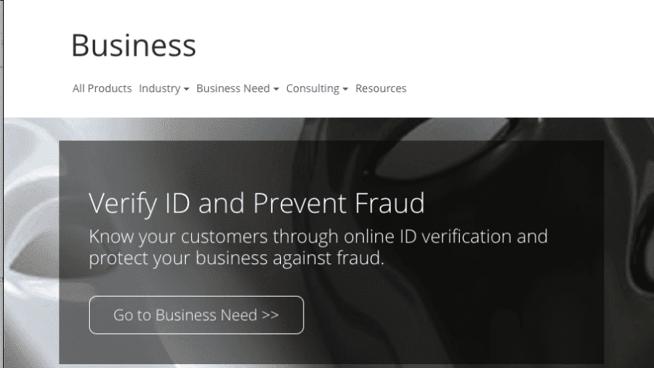Viewport: 654px width, 368px height.
Task: Click the hero background image left of the panel
Action: [x=31, y=232]
